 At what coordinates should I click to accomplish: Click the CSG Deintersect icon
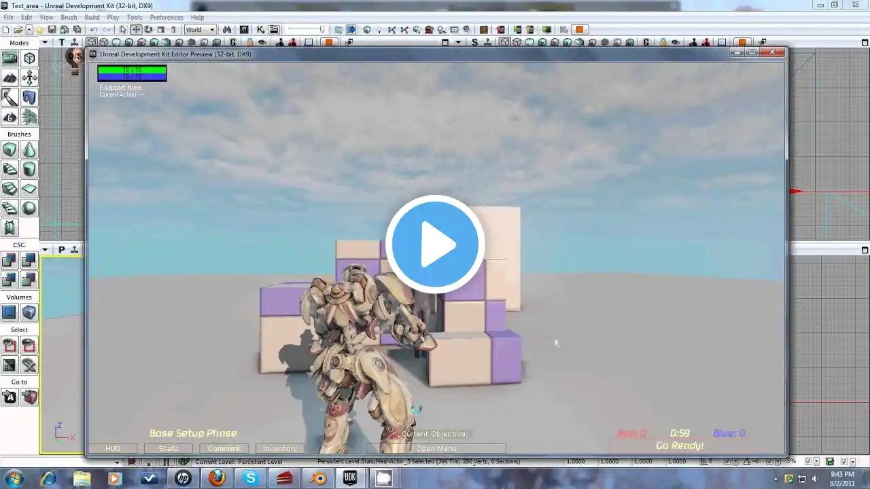point(29,280)
